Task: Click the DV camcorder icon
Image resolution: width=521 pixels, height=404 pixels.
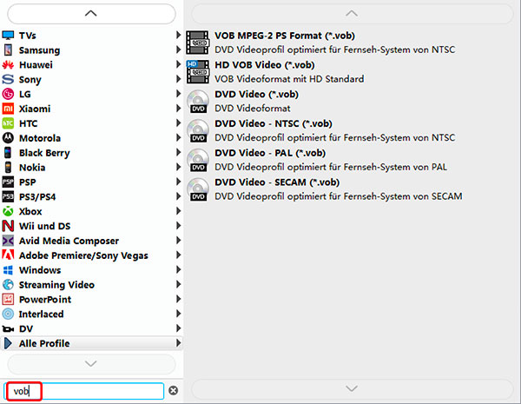Action: [x=8, y=329]
